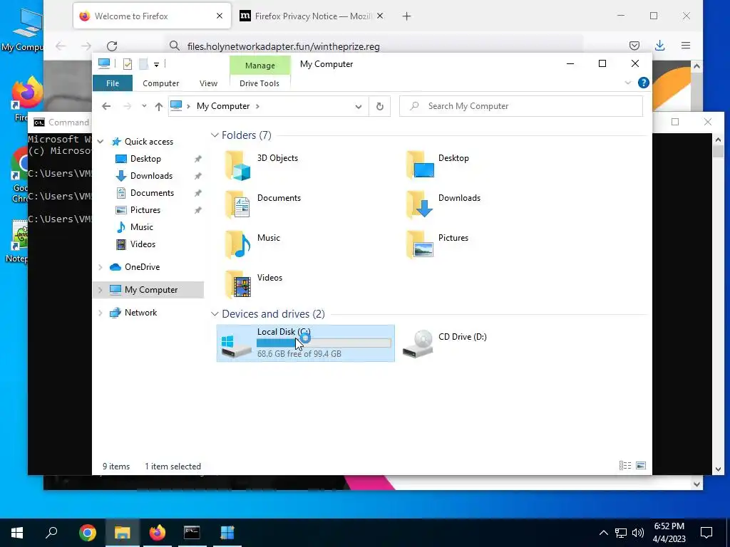The height and width of the screenshot is (547, 730).
Task: Go back in Explorer navigation
Action: click(106, 107)
